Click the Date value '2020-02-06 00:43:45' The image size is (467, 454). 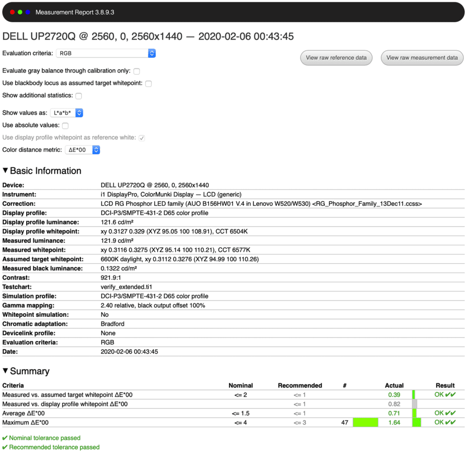[129, 351]
